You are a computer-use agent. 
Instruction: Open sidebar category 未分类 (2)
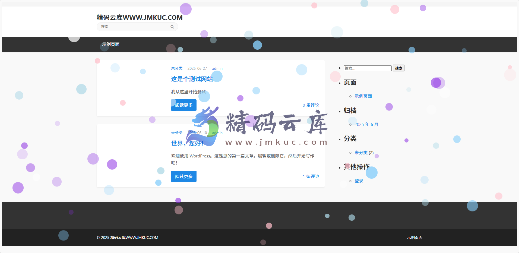361,153
